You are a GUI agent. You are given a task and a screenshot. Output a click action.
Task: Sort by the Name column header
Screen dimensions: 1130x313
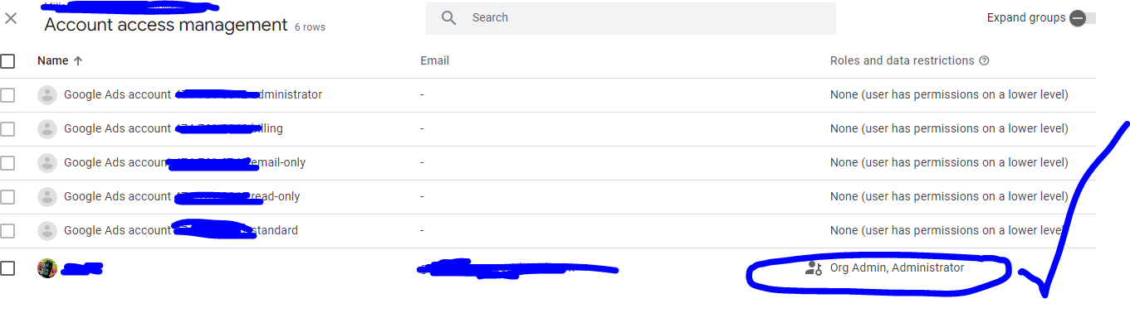(x=53, y=60)
